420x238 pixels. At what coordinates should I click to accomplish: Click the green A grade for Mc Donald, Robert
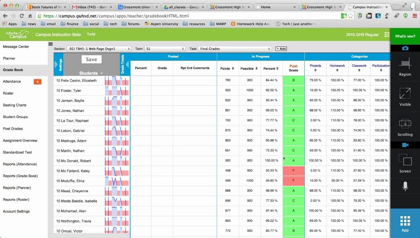[293, 160]
